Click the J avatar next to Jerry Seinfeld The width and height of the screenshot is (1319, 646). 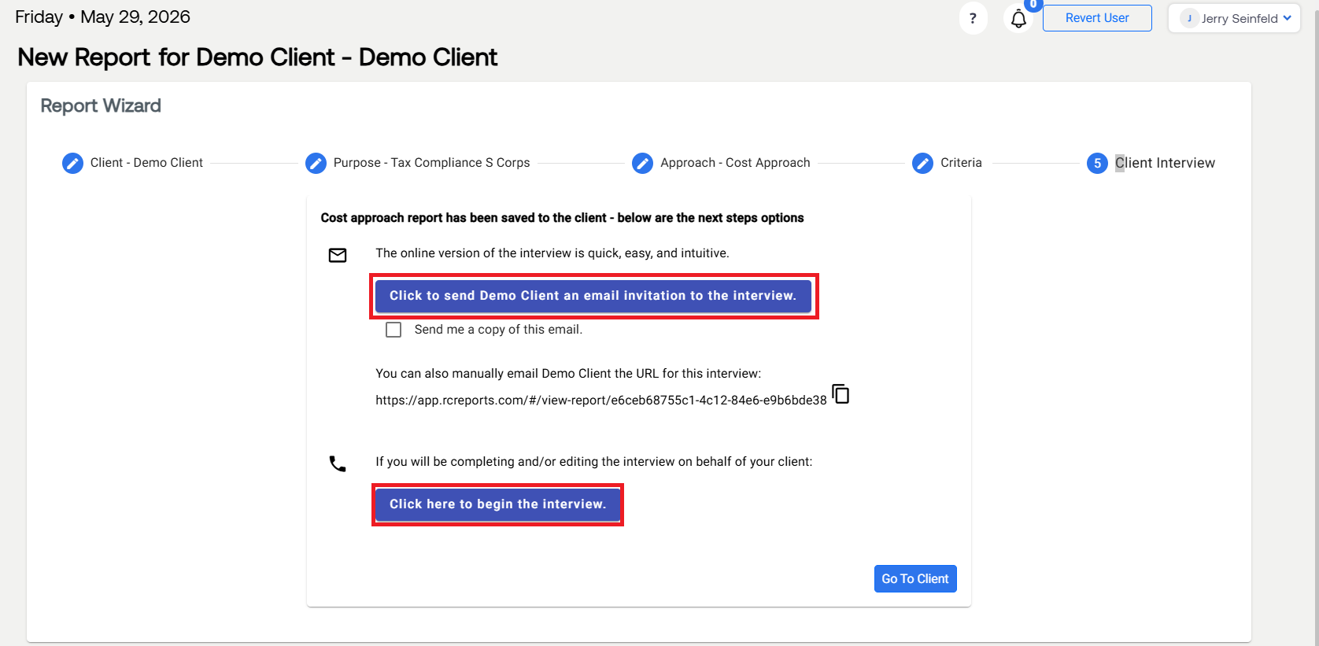pos(1189,18)
